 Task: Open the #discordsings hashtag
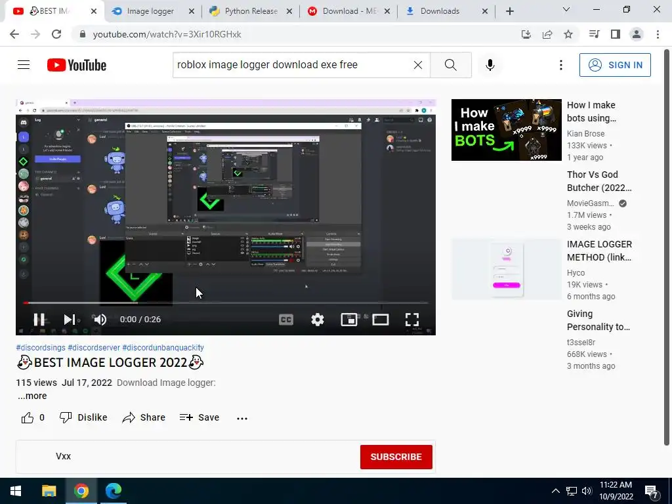click(x=41, y=348)
